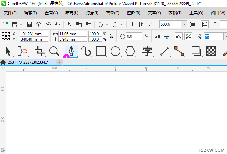The height and width of the screenshot is (154, 227).
Task: Open the 查看 menu
Action: 51,13
